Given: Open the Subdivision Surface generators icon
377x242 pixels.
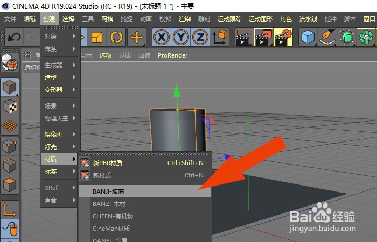Looking at the screenshot, I should coord(347,37).
